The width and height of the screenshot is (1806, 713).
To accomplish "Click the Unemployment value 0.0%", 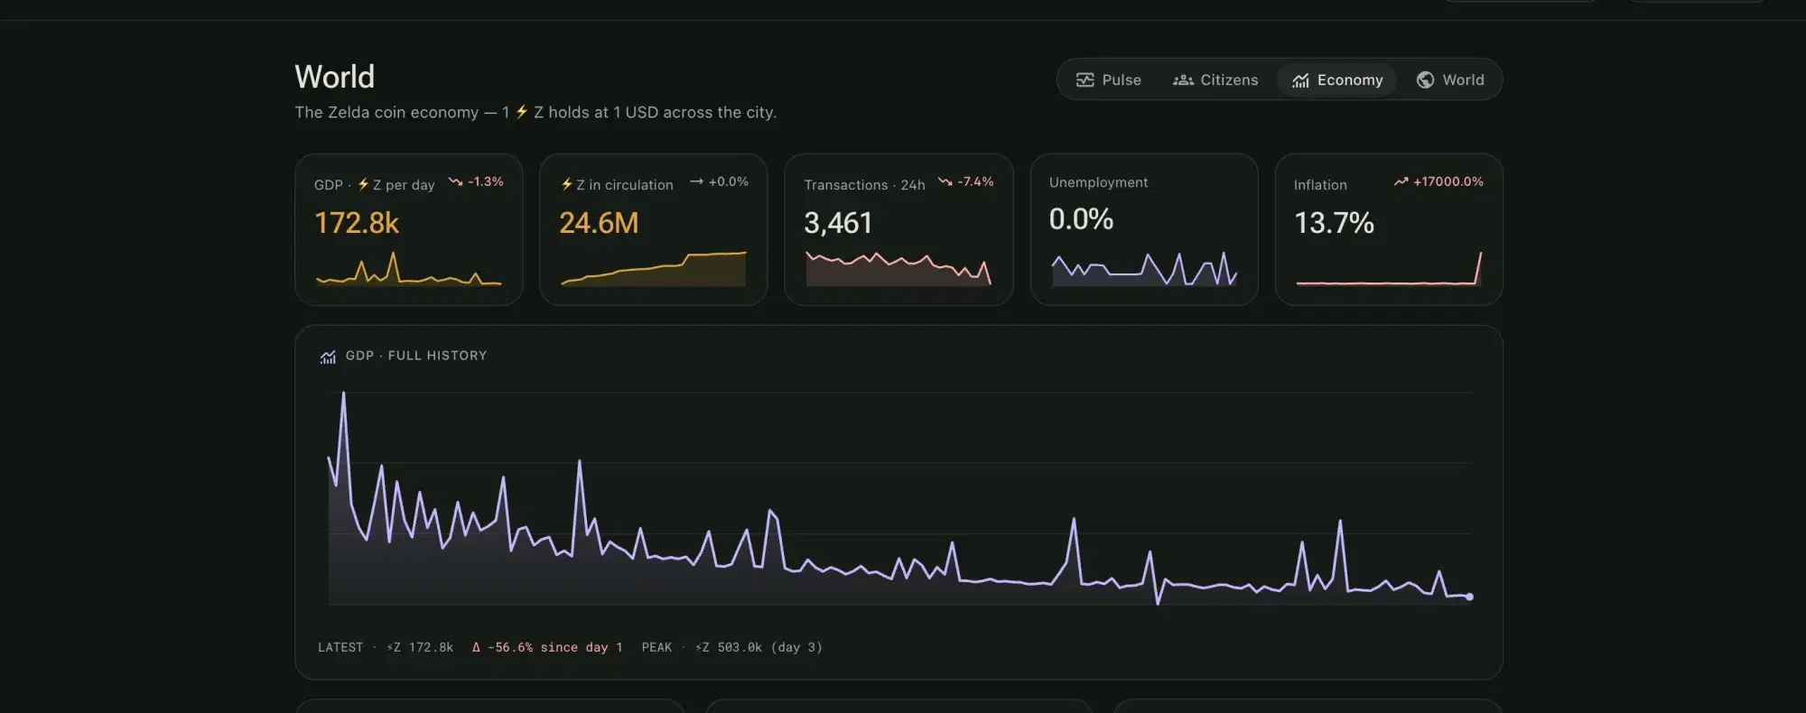I will point(1081,219).
